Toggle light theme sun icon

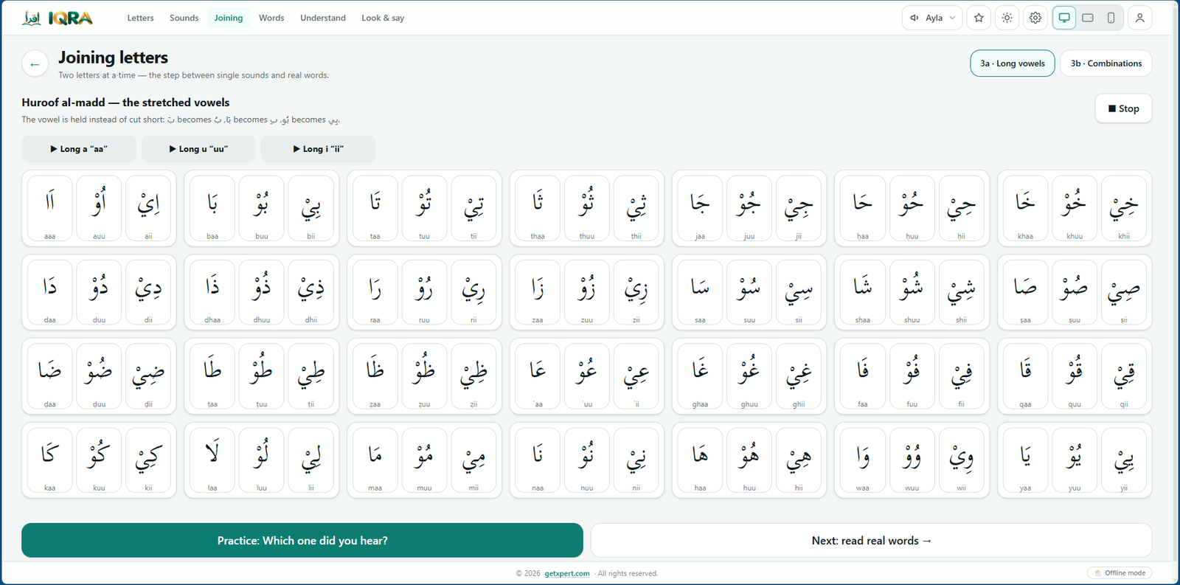click(1007, 18)
